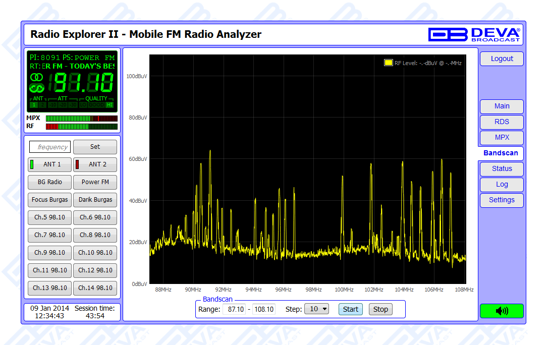The width and height of the screenshot is (547, 345).
Task: Start the bandscan
Action: coord(350,309)
